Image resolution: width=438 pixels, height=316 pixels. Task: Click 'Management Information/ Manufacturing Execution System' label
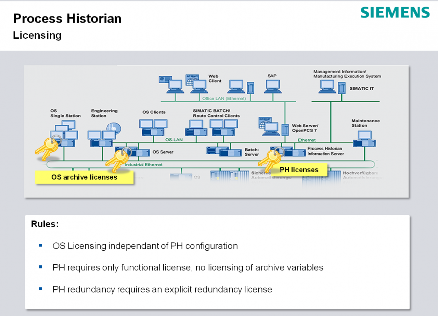347,74
